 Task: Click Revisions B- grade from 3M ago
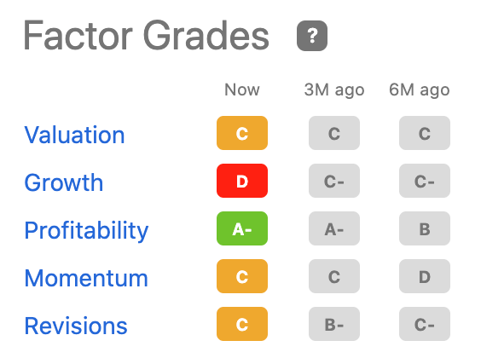334,324
